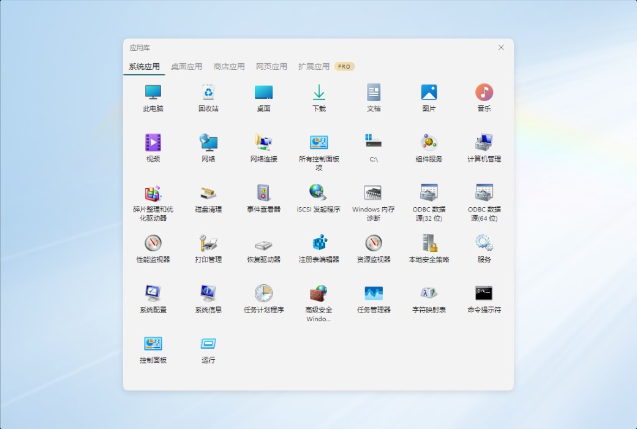Click the PRO badge

(344, 67)
